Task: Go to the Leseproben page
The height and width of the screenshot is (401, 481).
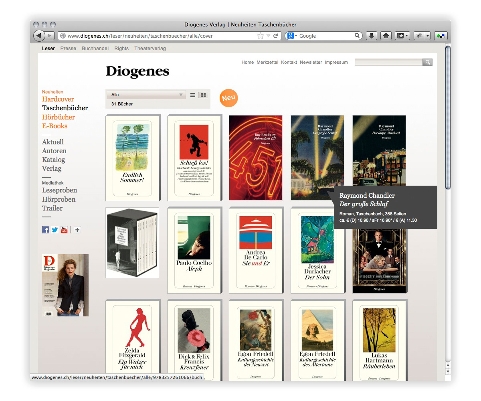Action: (59, 190)
